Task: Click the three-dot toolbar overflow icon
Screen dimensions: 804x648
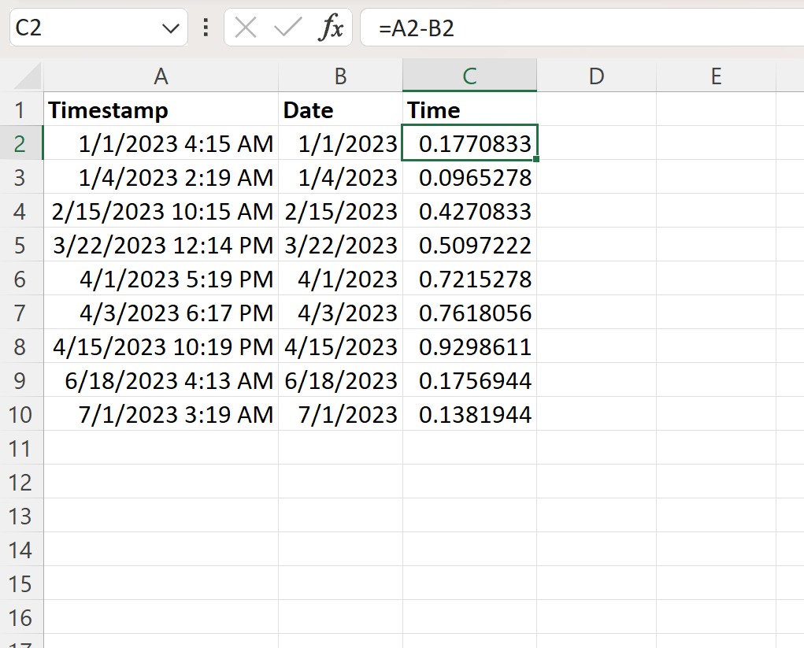Action: tap(205, 27)
